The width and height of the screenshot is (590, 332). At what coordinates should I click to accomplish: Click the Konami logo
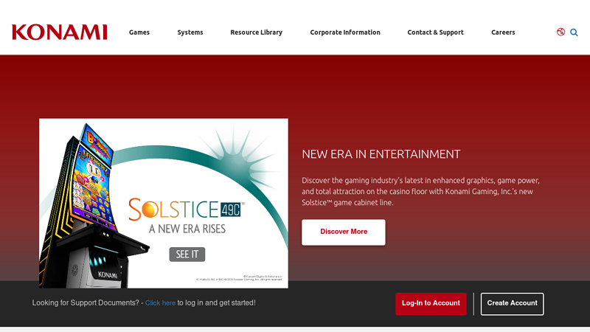coord(60,32)
